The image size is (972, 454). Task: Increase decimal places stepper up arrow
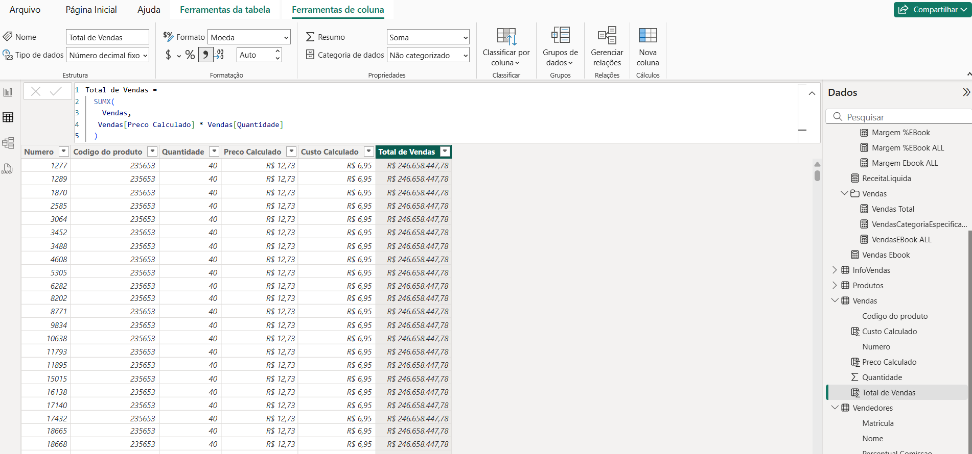point(277,51)
